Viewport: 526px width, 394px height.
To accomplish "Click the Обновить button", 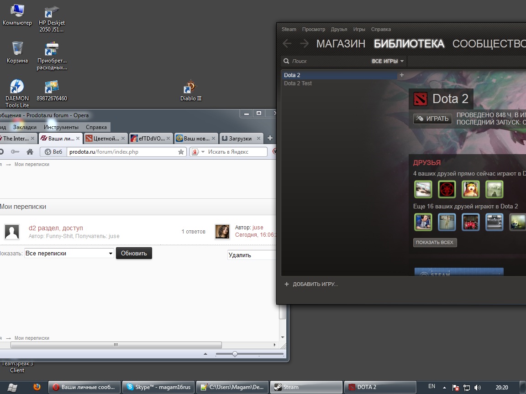I will tap(134, 253).
